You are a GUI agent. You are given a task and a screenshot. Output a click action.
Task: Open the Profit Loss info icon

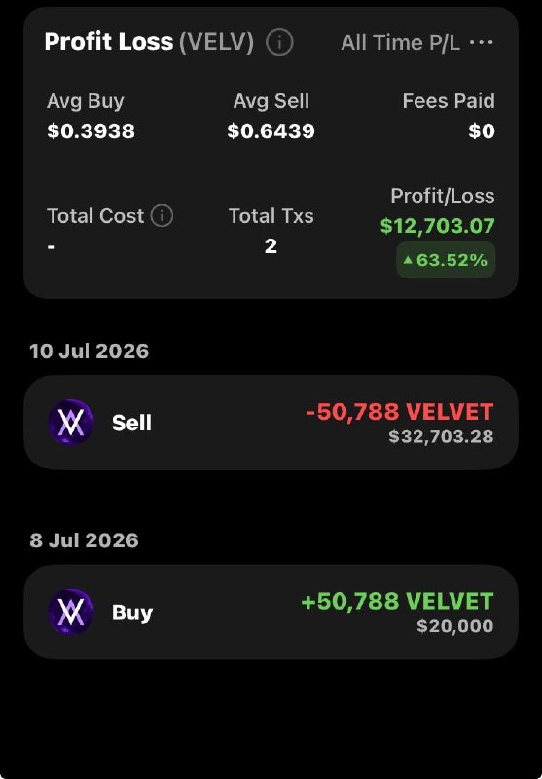(x=279, y=42)
